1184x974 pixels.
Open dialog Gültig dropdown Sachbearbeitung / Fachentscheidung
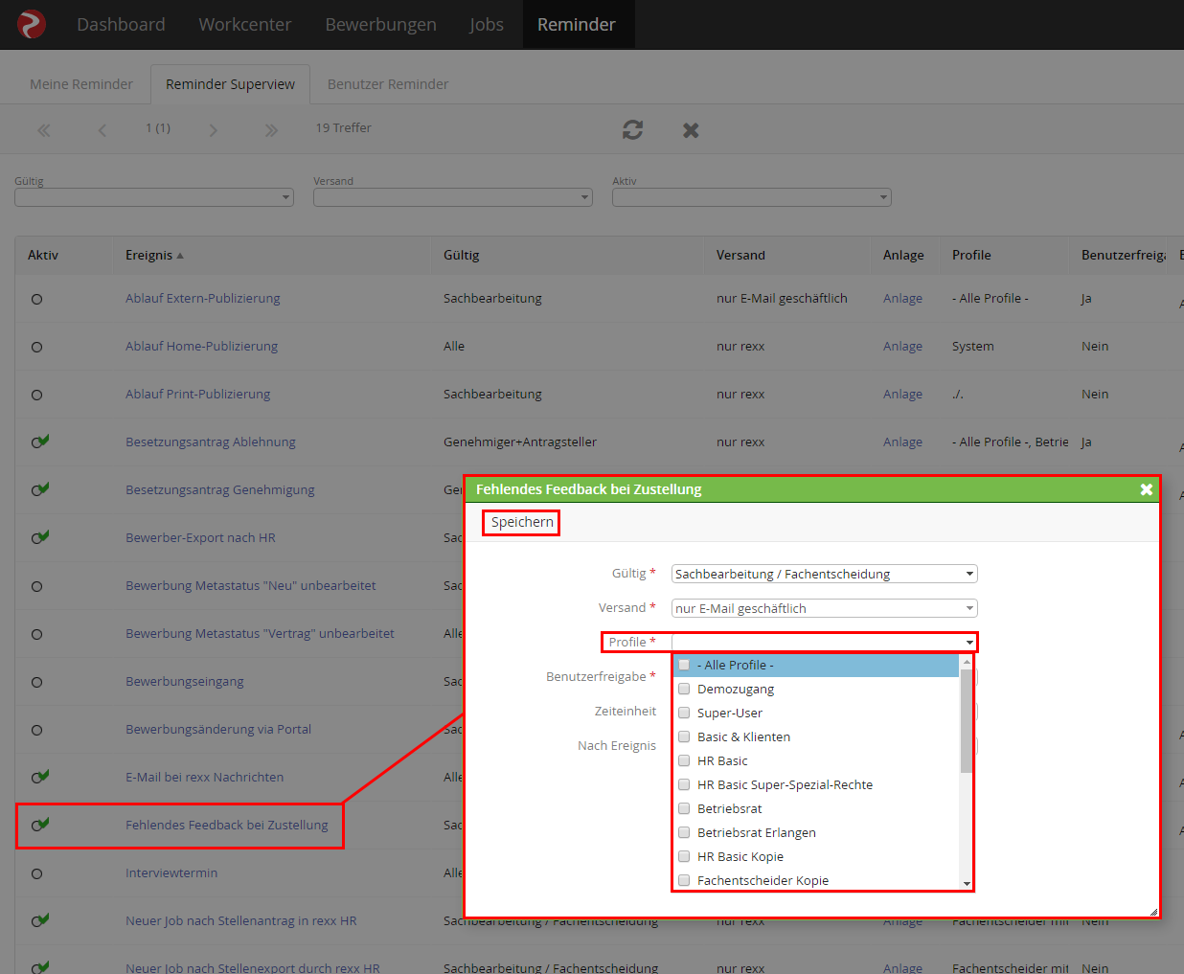[x=825, y=574]
